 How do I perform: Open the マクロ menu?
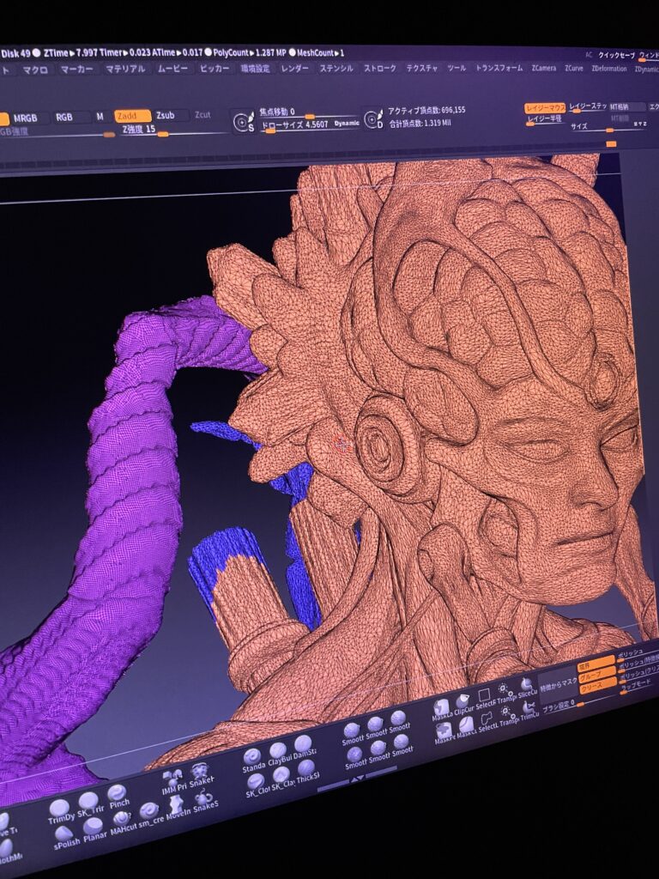tap(34, 70)
